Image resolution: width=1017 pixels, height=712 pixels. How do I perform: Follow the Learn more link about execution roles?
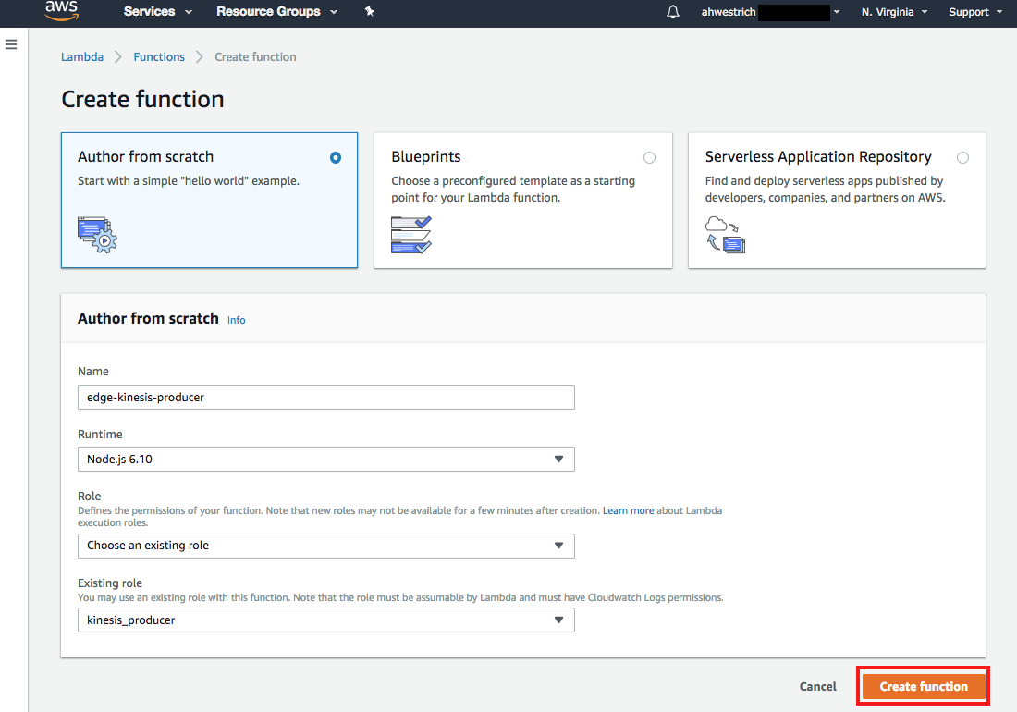628,510
